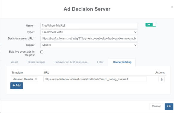Image resolution: width=174 pixels, height=113 pixels.
Task: Open the Amazon Header template dropdown
Action: pyautogui.click(x=25, y=79)
